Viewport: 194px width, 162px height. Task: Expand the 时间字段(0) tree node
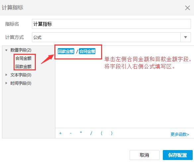point(6,83)
